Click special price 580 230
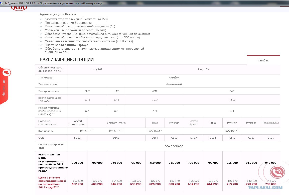 coord(97,184)
